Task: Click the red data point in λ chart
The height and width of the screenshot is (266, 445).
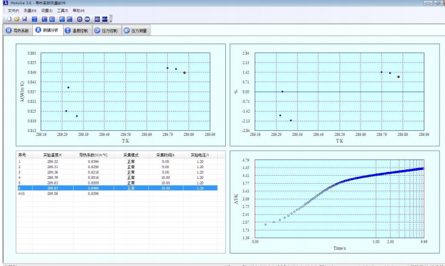Action: [x=185, y=73]
